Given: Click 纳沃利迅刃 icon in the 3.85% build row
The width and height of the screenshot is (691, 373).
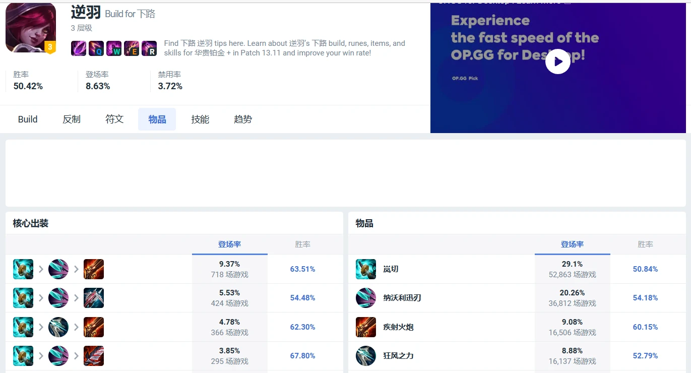Looking at the screenshot, I should (58, 356).
